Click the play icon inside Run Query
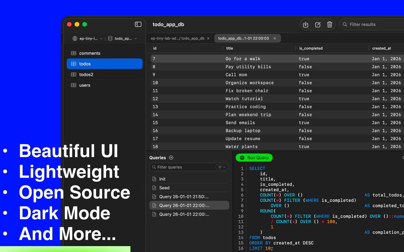 pyautogui.click(x=242, y=158)
